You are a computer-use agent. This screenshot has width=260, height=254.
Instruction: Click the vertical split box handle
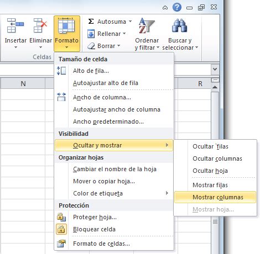tap(215, 80)
